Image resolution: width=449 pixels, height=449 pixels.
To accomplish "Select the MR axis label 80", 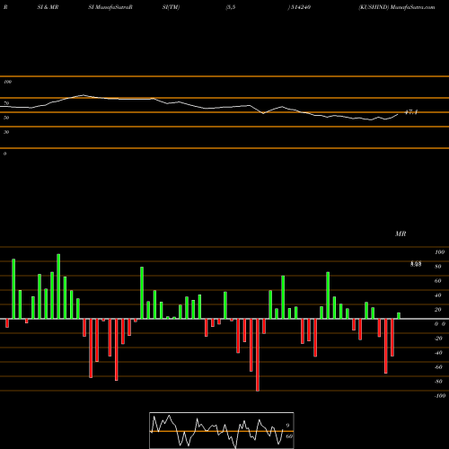I will tap(438, 267).
